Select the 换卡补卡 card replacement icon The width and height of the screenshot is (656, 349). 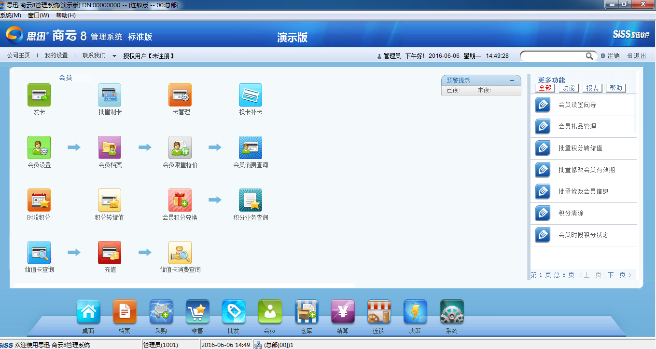pos(251,95)
